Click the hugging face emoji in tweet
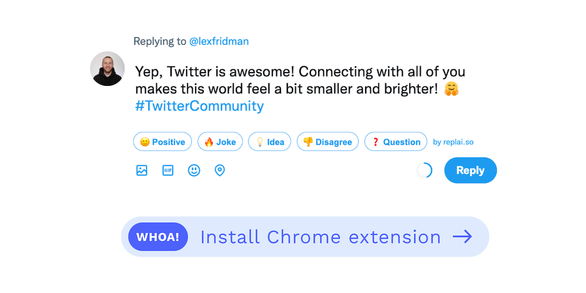Screen dimensions: 586x293 click(x=452, y=89)
